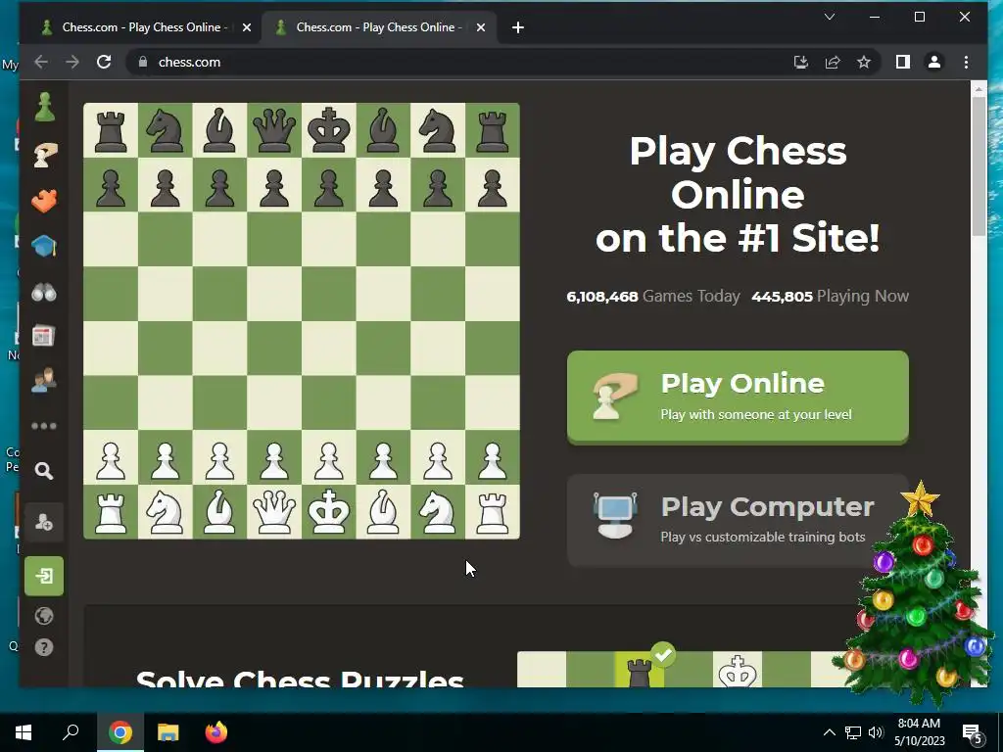This screenshot has width=1003, height=752.
Task: Open the Windows Start menu
Action: click(x=24, y=732)
